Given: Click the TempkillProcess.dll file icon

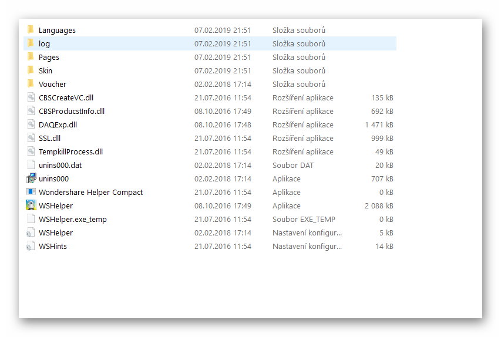Looking at the screenshot, I should point(31,151).
